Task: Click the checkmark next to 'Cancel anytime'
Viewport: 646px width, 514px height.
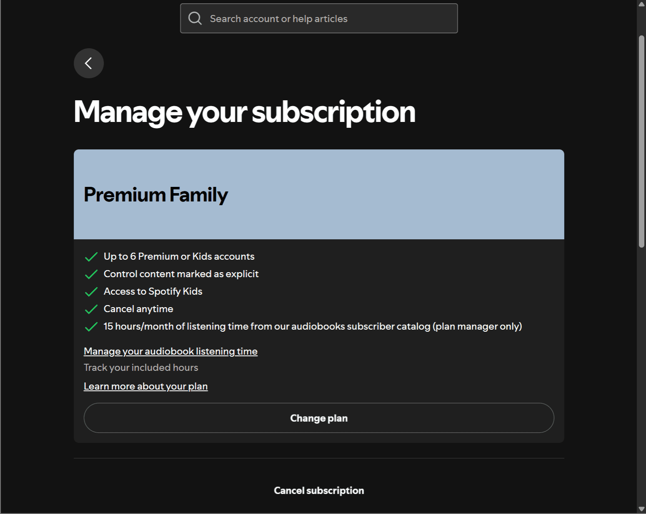Action: point(91,309)
